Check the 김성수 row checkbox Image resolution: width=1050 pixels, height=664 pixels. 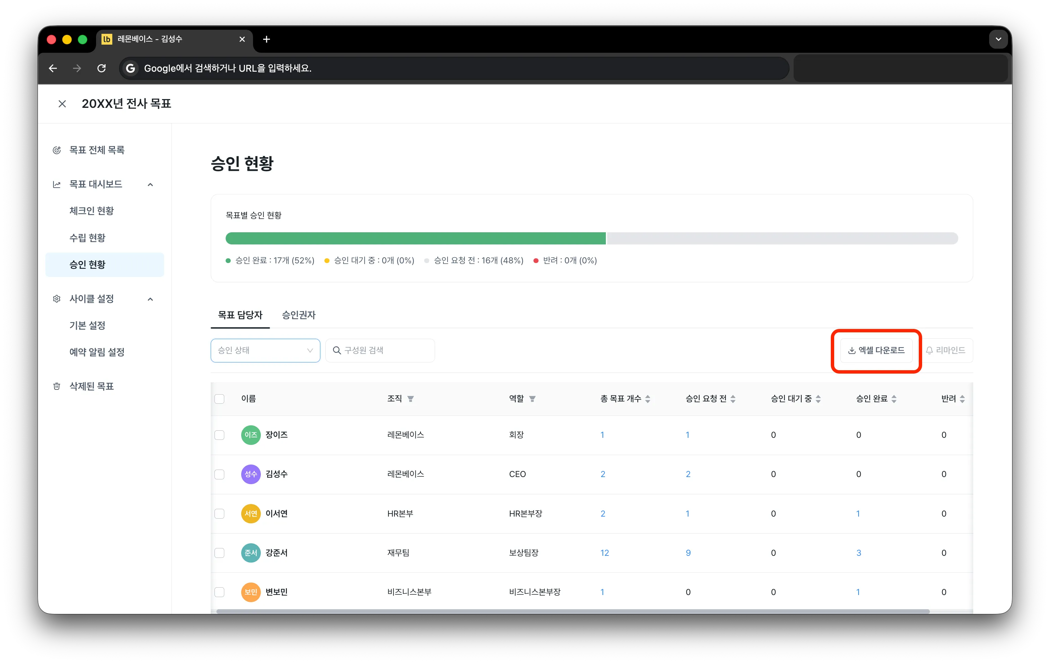(x=219, y=474)
